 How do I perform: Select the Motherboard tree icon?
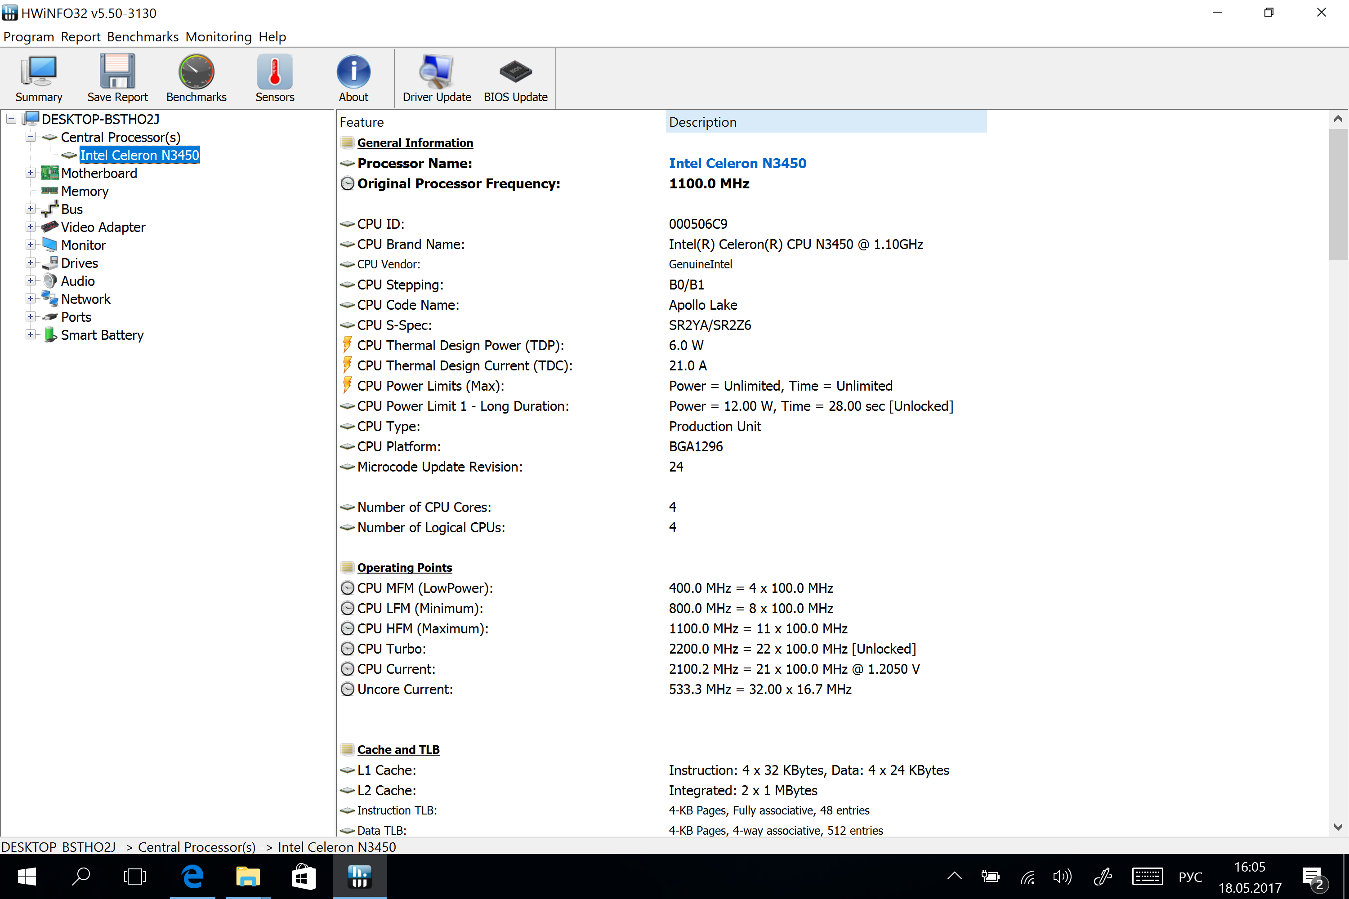(50, 173)
